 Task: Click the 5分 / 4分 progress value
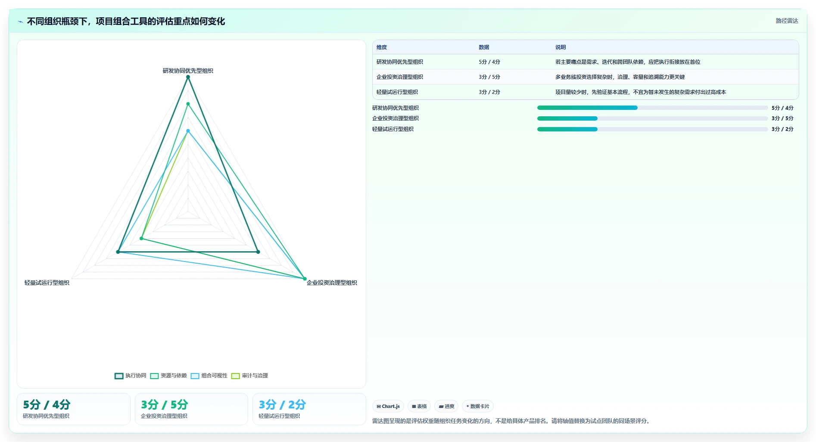[782, 108]
